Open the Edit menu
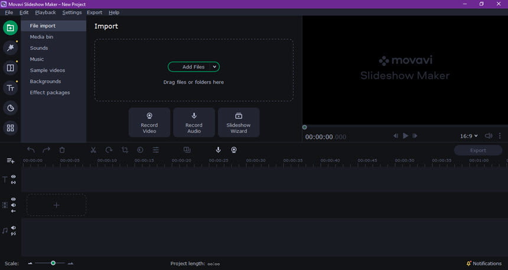The image size is (508, 270). [24, 12]
